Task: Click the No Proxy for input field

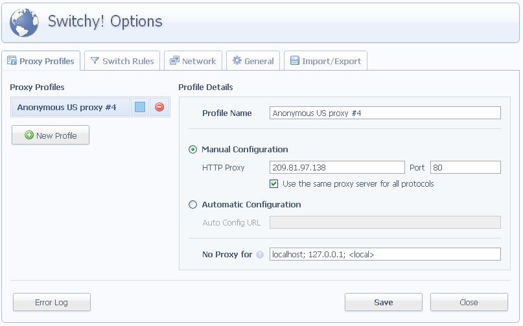Action: point(385,254)
